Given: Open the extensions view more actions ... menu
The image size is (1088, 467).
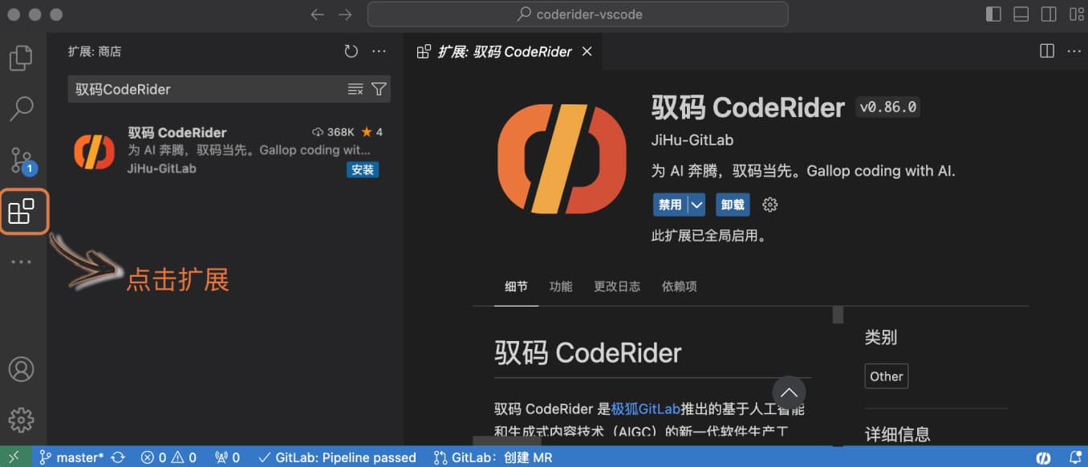Looking at the screenshot, I should coord(379,51).
